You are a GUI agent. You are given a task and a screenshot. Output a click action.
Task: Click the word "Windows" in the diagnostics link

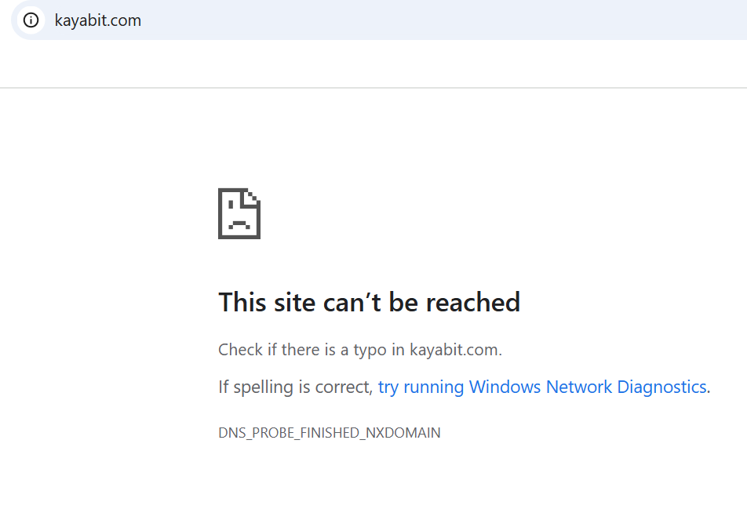(x=505, y=387)
